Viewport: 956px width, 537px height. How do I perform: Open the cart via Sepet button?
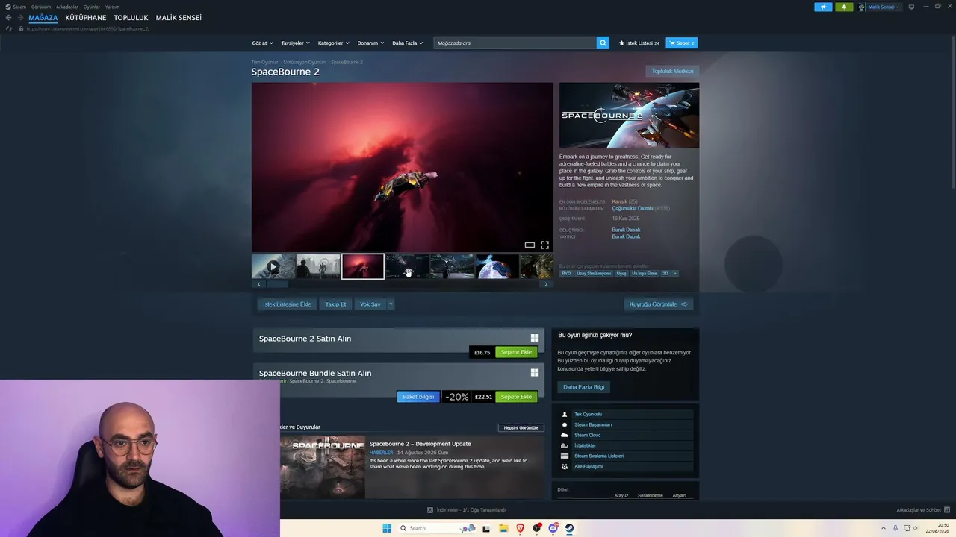point(682,43)
